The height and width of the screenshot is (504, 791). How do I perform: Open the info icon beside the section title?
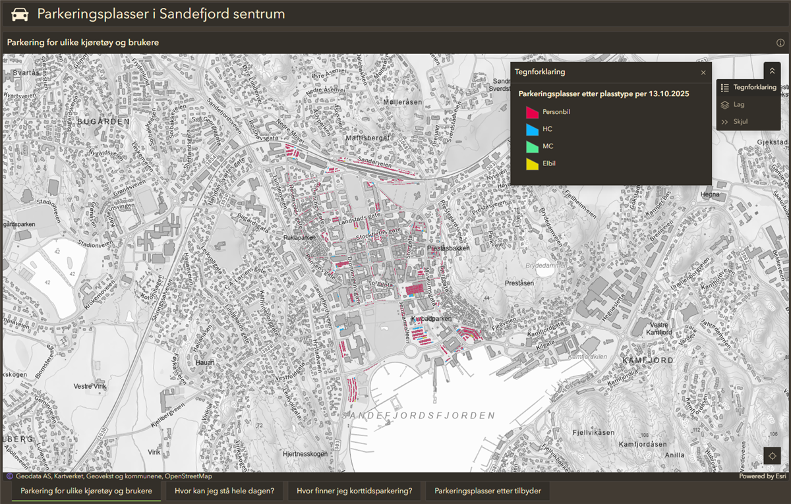point(780,43)
